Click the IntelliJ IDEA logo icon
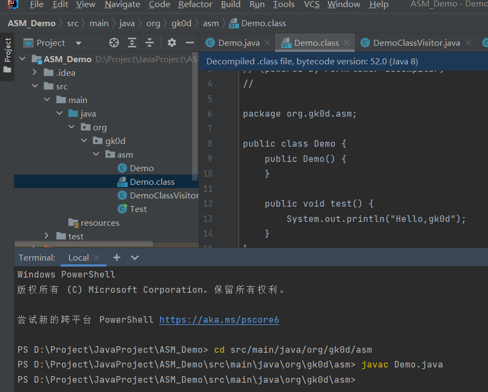 13,4
